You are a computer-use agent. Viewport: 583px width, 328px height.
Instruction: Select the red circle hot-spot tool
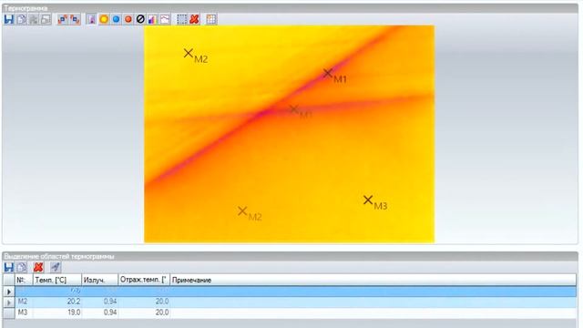click(x=128, y=19)
